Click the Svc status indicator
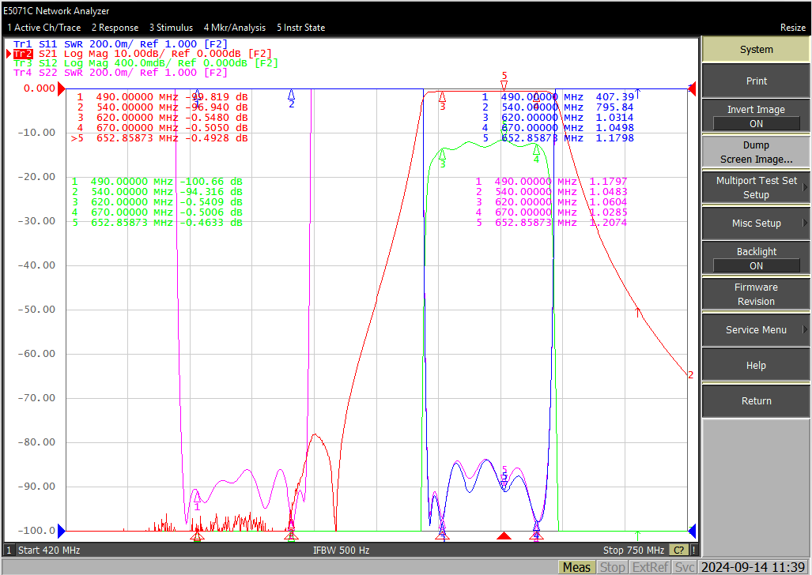Viewport: 812px width, 575px height. [x=684, y=567]
